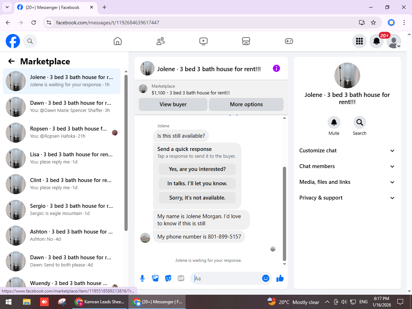Click Jolene's large profile picture in right panel
The width and height of the screenshot is (412, 309).
(347, 75)
